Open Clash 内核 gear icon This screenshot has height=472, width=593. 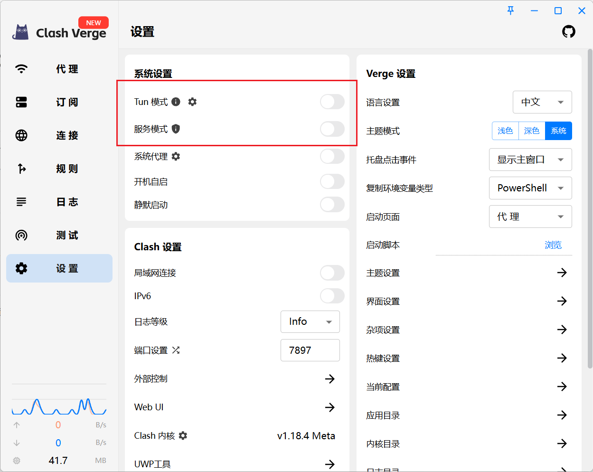[x=183, y=435]
